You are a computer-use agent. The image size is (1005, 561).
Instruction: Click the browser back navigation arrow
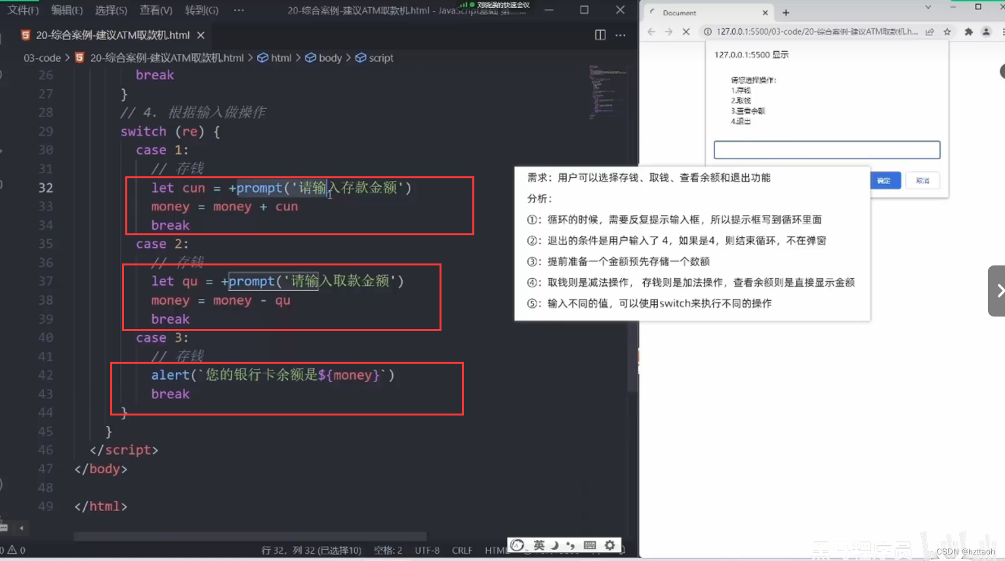650,31
